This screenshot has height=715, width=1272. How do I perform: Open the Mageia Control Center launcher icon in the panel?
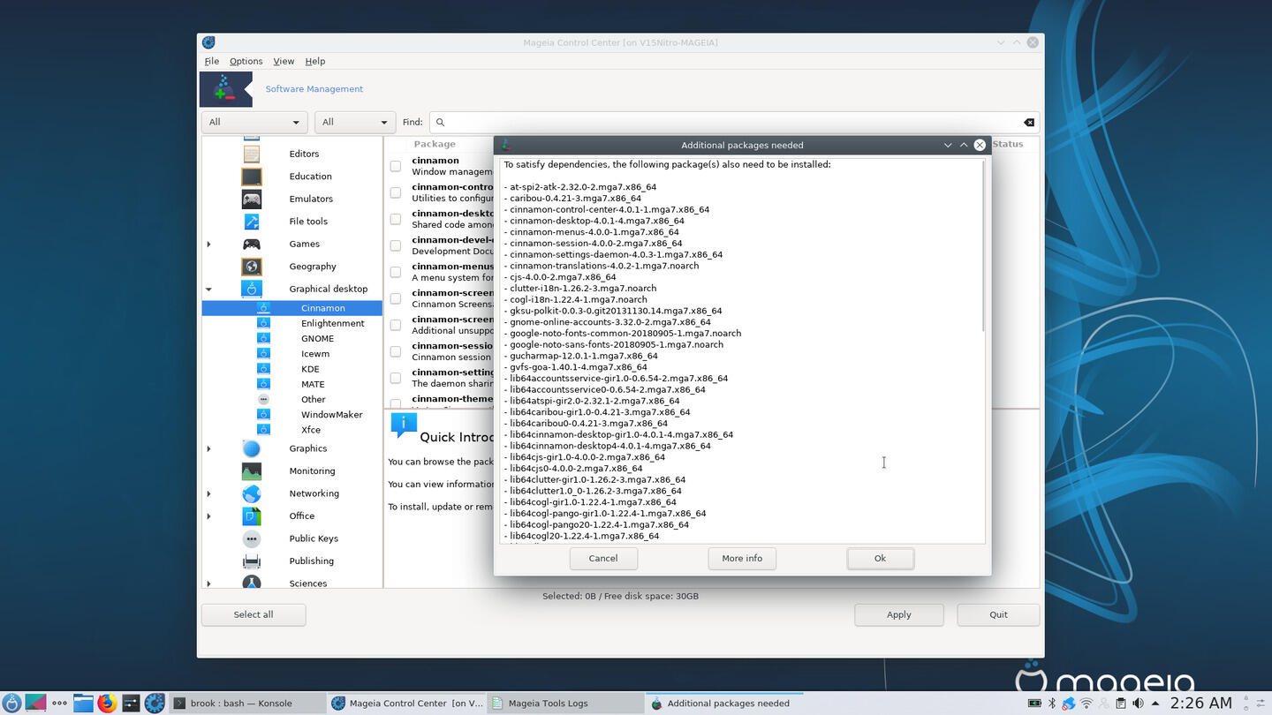tap(155, 704)
